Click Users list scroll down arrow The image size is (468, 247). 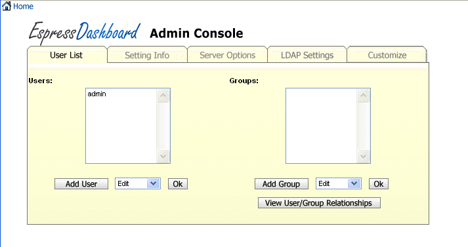(x=163, y=156)
